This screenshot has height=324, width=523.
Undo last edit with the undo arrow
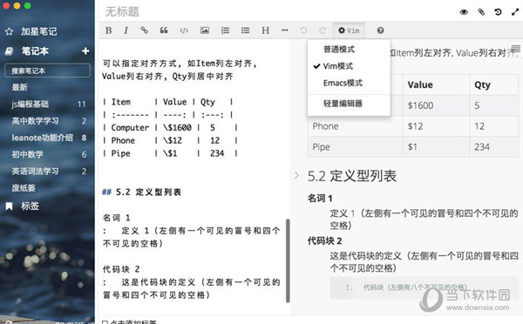click(x=303, y=30)
